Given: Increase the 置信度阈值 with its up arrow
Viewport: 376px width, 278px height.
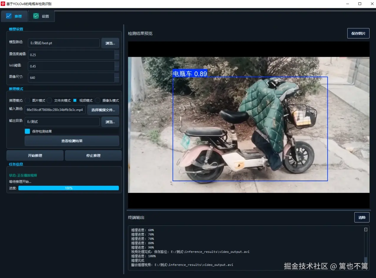Looking at the screenshot, I should pos(117,52).
